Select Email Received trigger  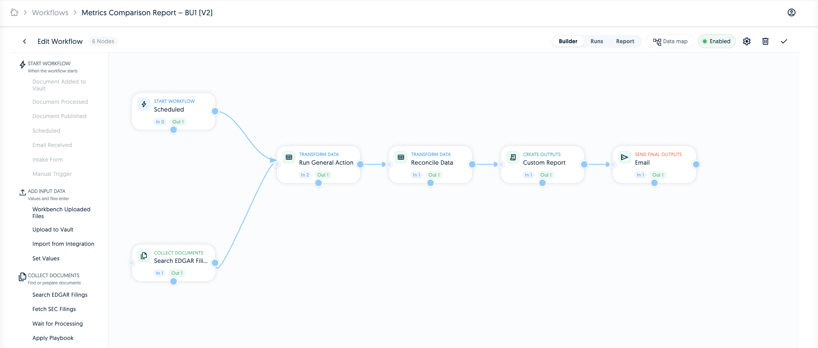click(x=52, y=145)
